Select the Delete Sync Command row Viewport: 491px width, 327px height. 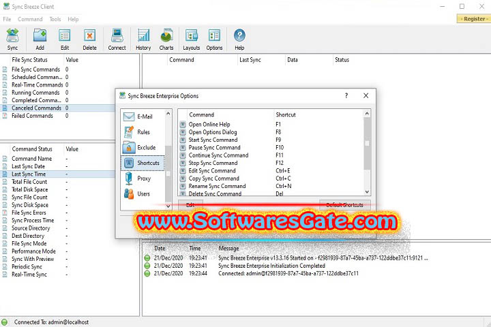pos(271,193)
